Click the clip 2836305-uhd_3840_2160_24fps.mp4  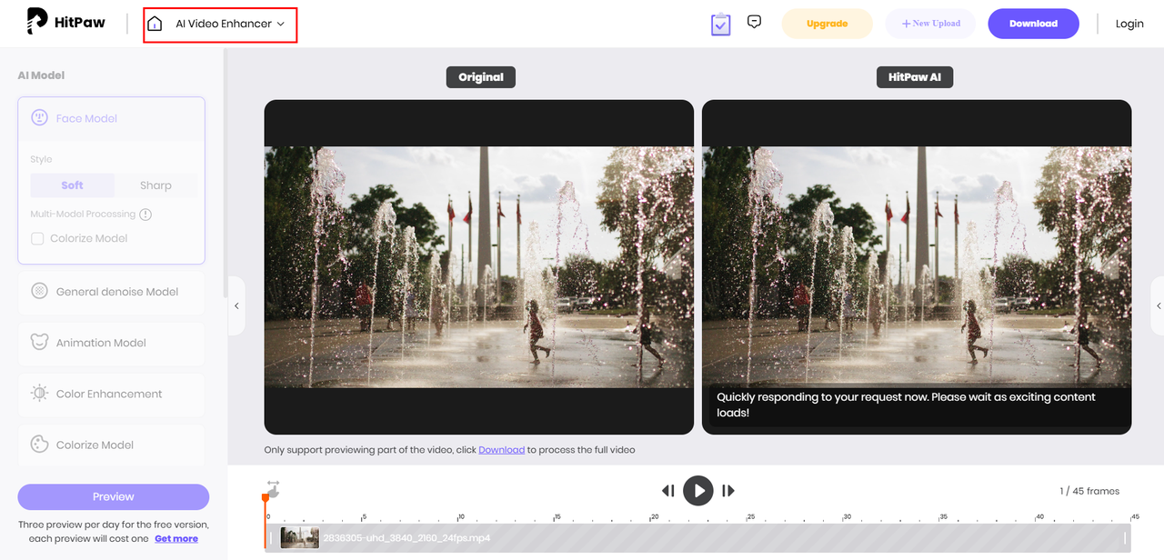point(406,538)
